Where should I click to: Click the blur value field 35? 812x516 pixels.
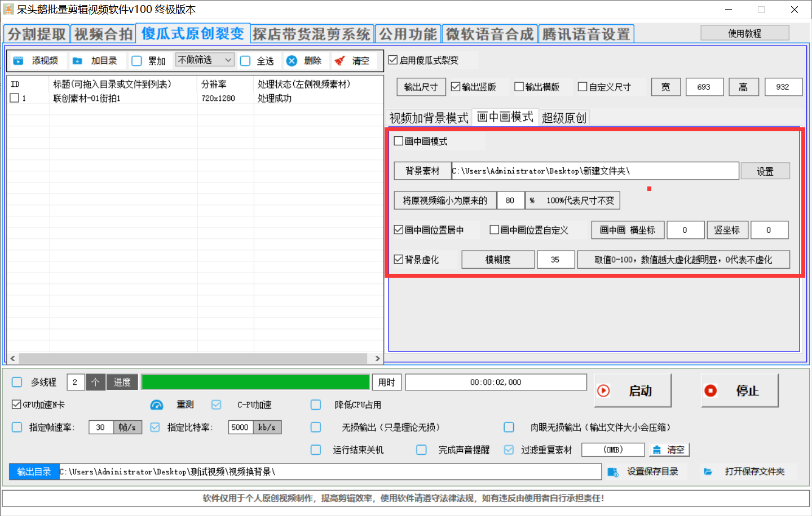pos(555,260)
